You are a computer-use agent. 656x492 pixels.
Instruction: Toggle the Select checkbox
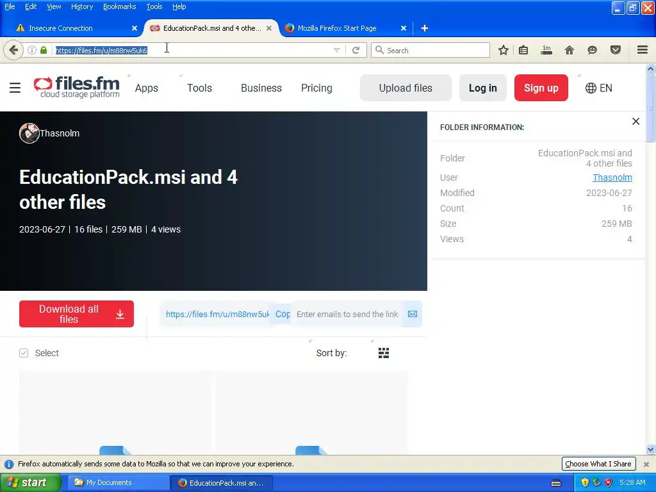tap(24, 353)
